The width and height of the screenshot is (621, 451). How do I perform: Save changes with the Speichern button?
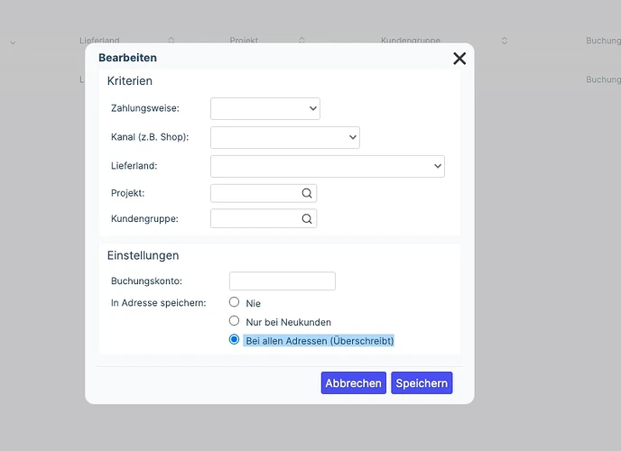click(x=422, y=383)
